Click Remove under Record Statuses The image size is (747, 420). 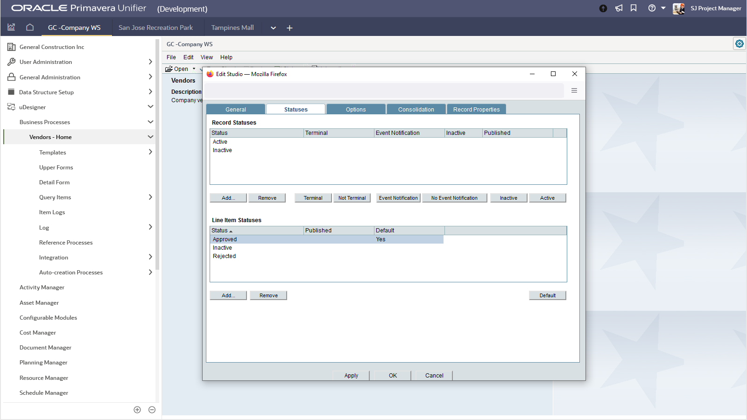point(267,198)
